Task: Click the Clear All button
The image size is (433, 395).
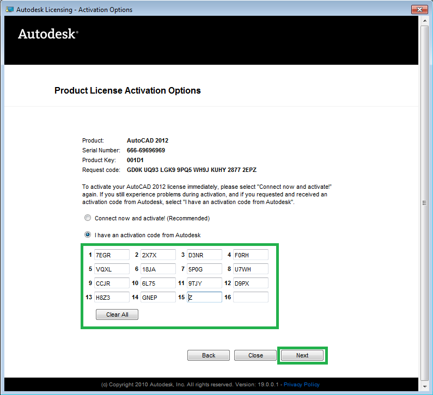Action: point(117,314)
